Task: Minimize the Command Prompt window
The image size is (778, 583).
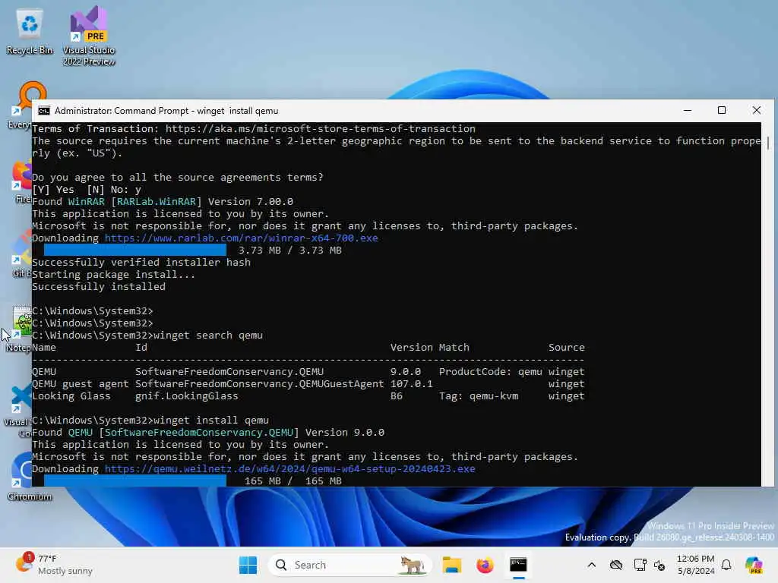Action: [687, 111]
